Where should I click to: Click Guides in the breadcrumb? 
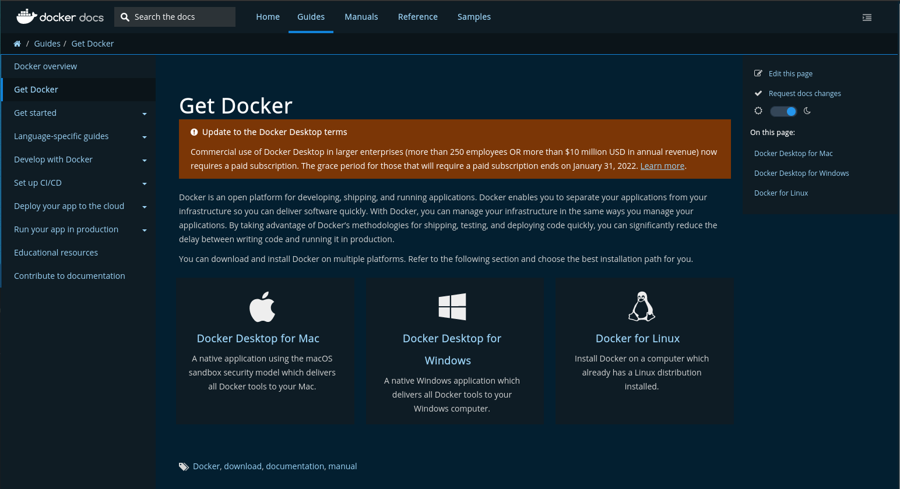[47, 44]
